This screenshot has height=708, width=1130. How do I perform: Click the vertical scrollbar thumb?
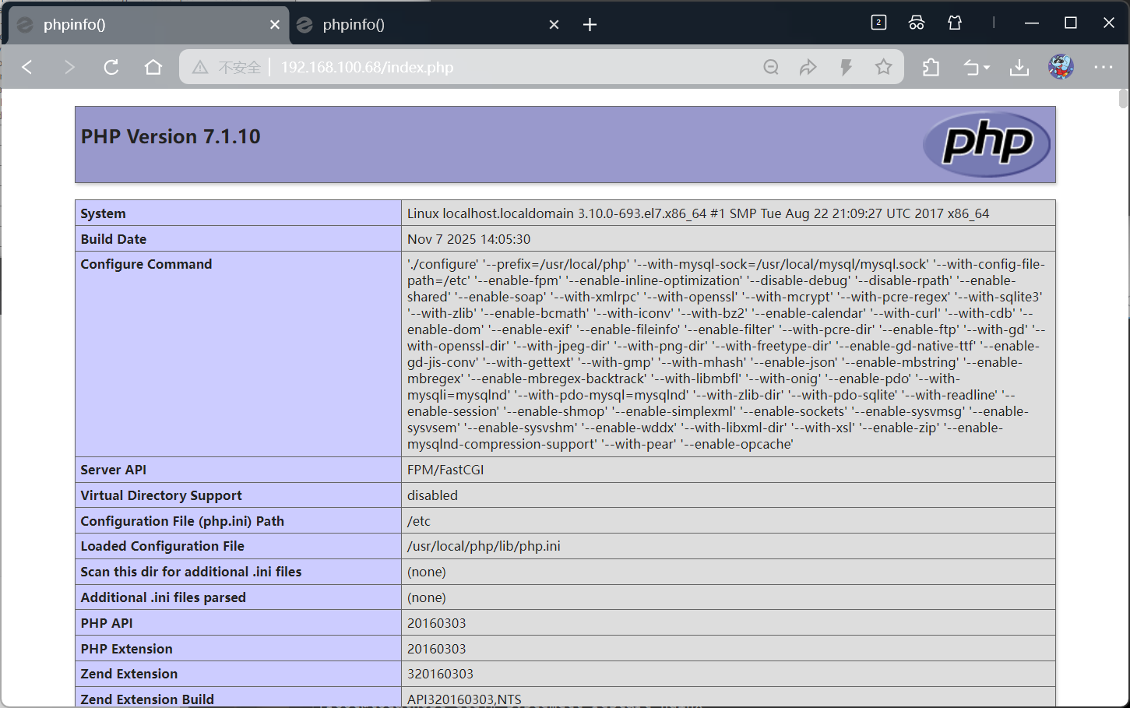pyautogui.click(x=1123, y=99)
